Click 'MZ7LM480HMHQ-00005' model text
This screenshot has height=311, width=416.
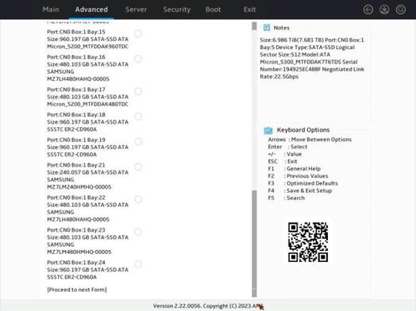[79, 251]
